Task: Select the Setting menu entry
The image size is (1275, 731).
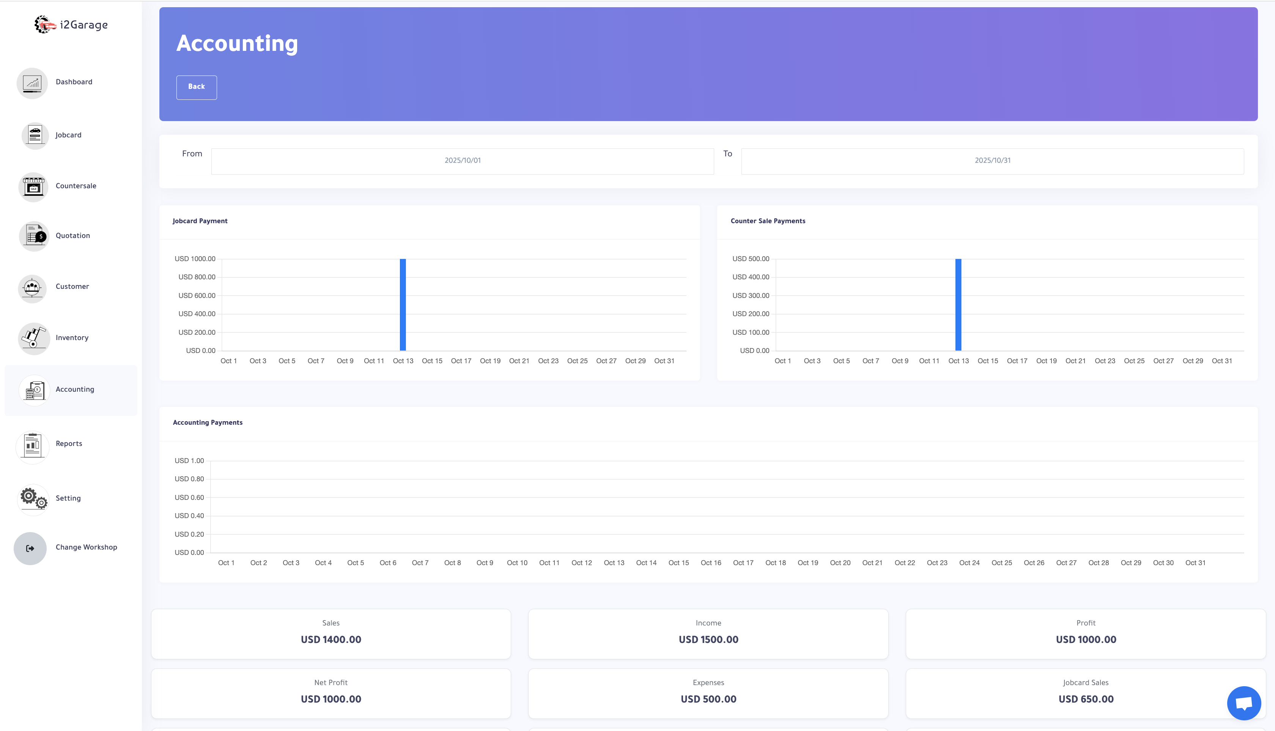Action: (x=68, y=499)
